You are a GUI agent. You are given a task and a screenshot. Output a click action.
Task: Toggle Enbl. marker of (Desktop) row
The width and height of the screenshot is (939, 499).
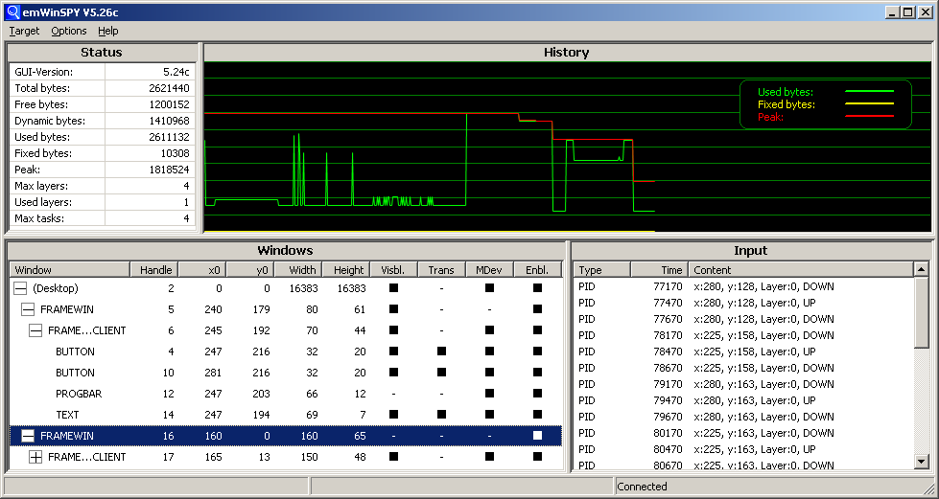[x=537, y=287]
